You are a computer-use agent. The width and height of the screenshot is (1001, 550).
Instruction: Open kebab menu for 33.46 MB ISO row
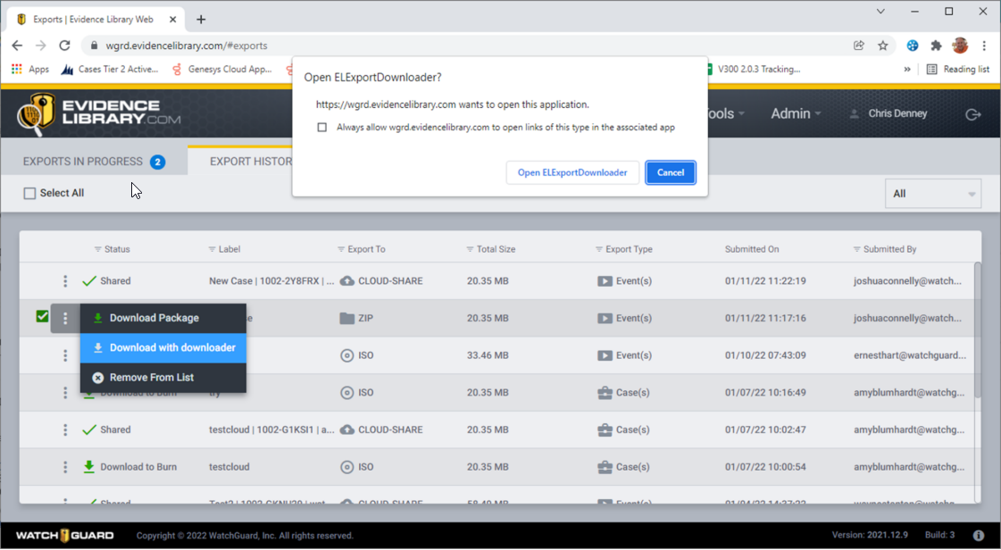pyautogui.click(x=65, y=355)
